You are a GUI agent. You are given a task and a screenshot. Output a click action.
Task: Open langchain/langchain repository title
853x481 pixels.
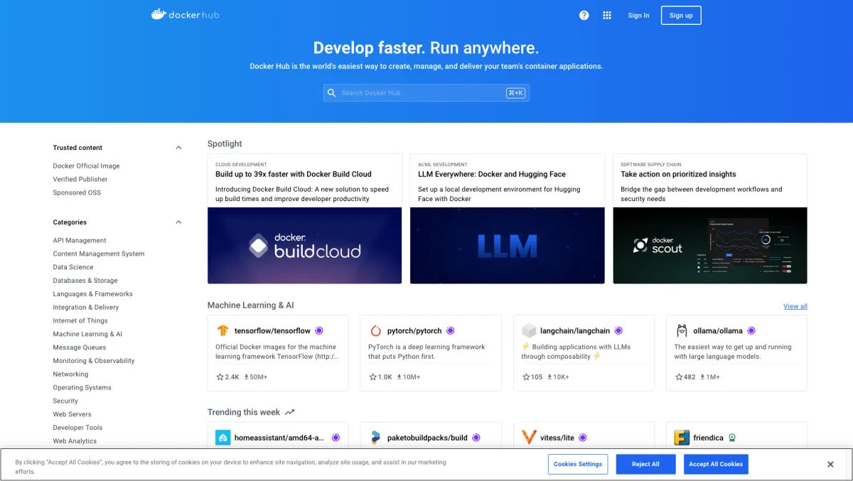575,331
